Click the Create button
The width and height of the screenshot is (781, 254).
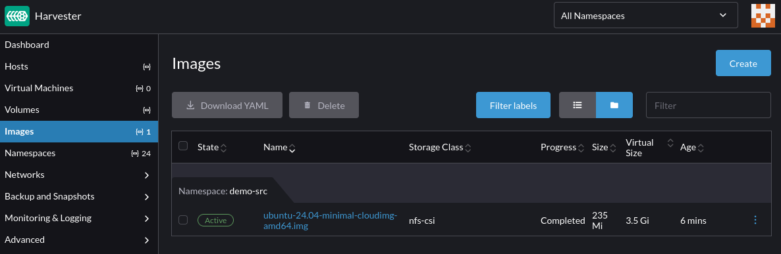pos(743,64)
